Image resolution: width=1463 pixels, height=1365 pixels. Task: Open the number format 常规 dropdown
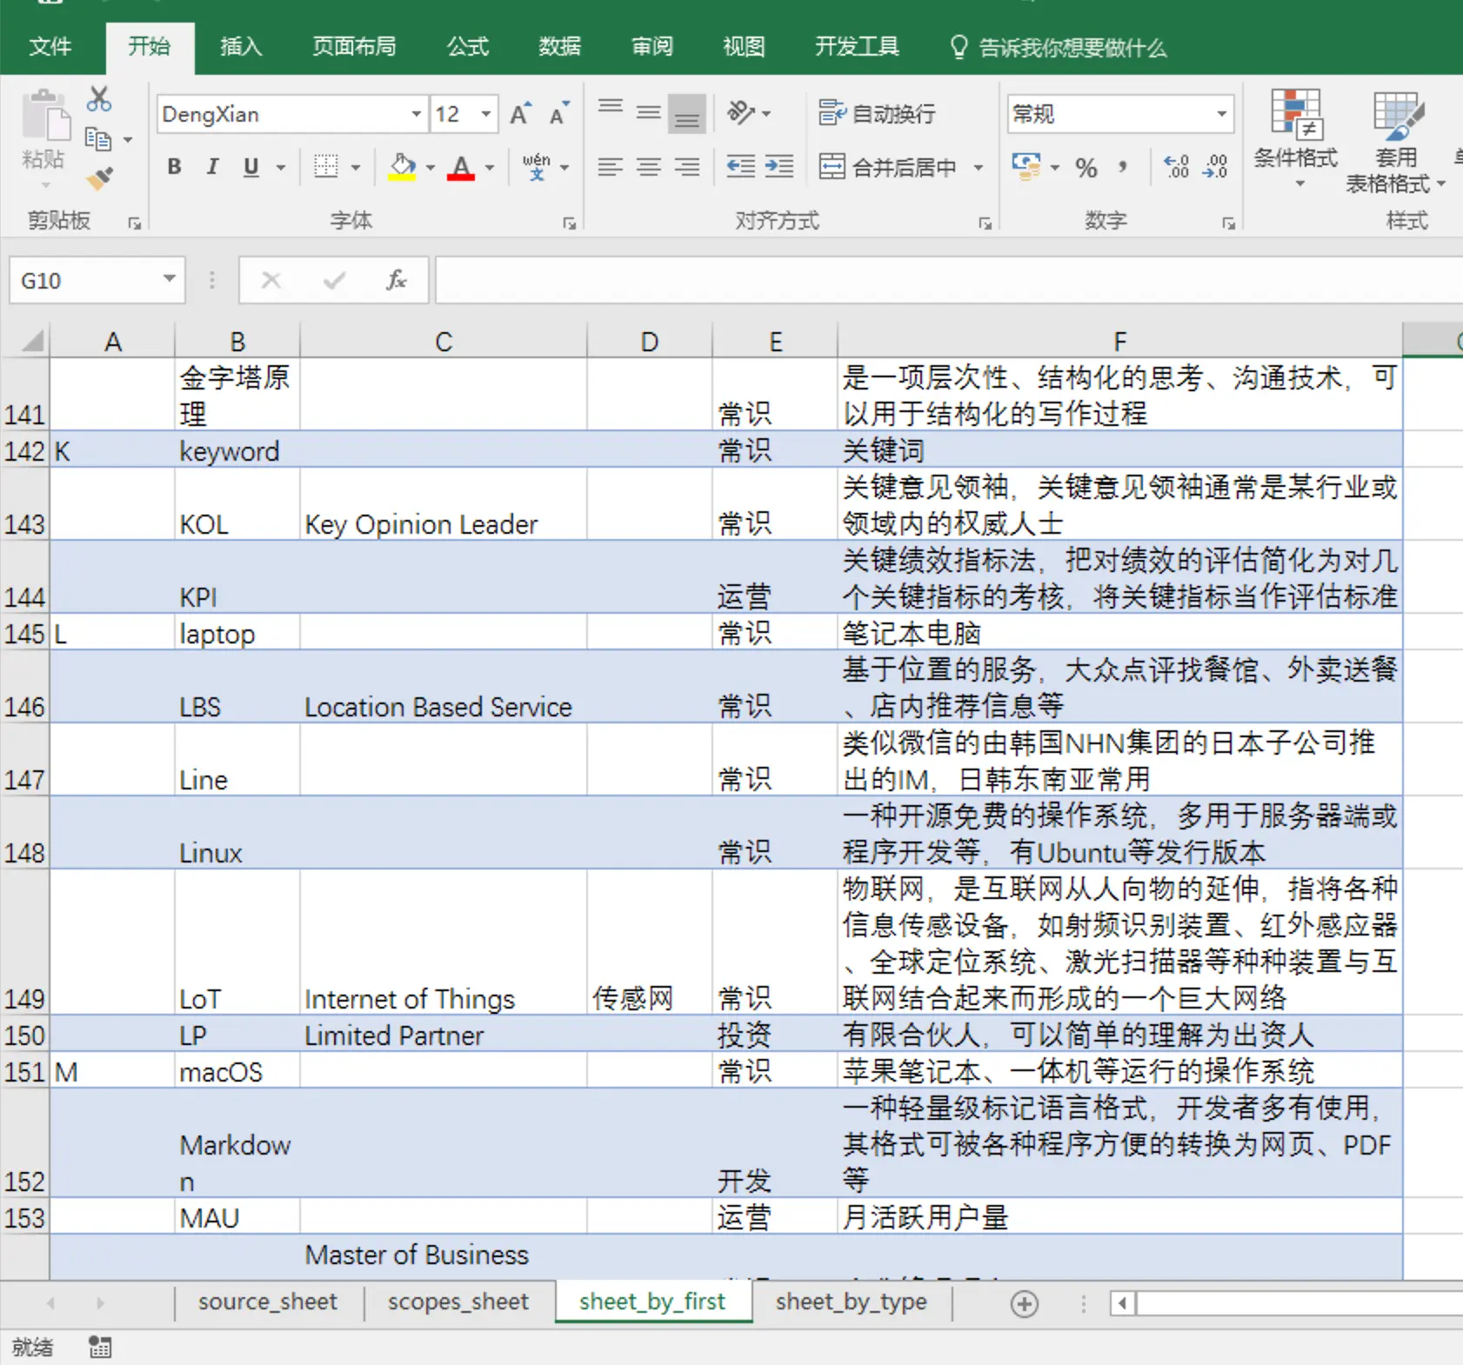[x=1222, y=114]
